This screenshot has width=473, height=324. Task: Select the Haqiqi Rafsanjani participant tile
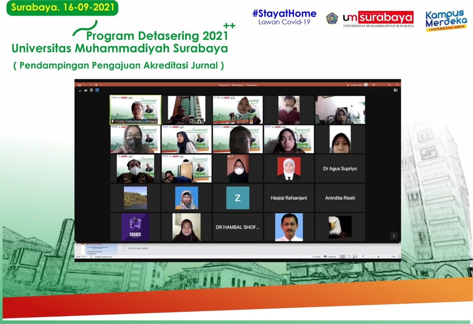coord(289,198)
